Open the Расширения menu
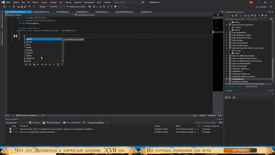The width and height of the screenshot is (275, 155). coord(89,2)
